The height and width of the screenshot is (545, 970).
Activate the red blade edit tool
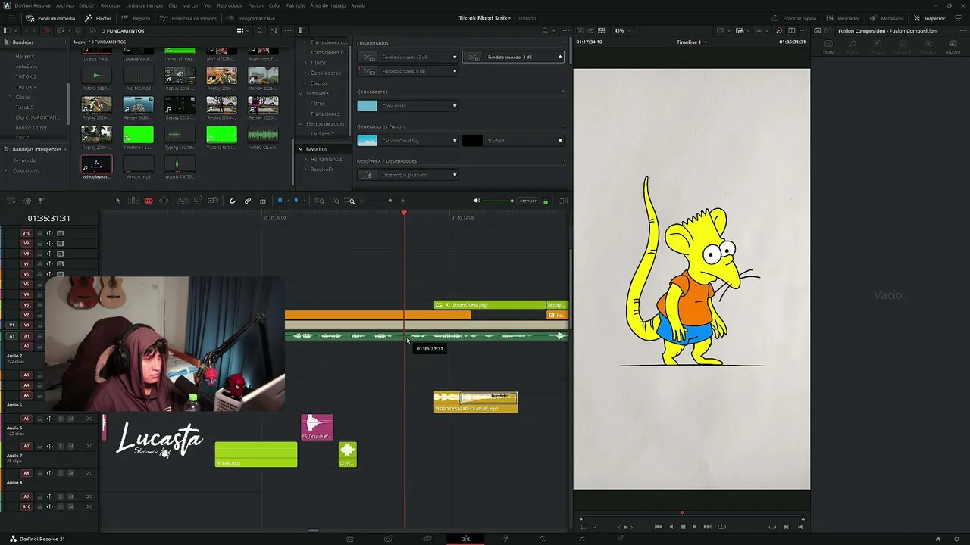click(149, 201)
